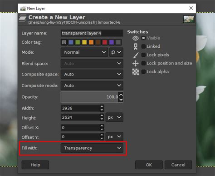Decrease Offset Y with down stepper
This screenshot has width=215, height=176.
[x=102, y=139]
